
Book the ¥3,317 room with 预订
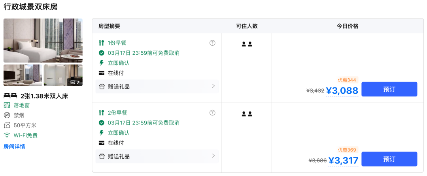[x=389, y=159]
